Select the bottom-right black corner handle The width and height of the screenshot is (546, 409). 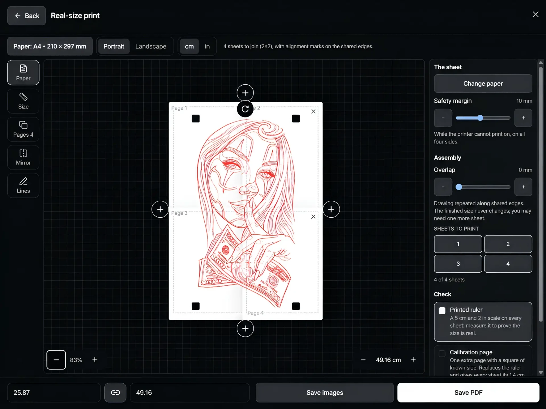tap(296, 306)
